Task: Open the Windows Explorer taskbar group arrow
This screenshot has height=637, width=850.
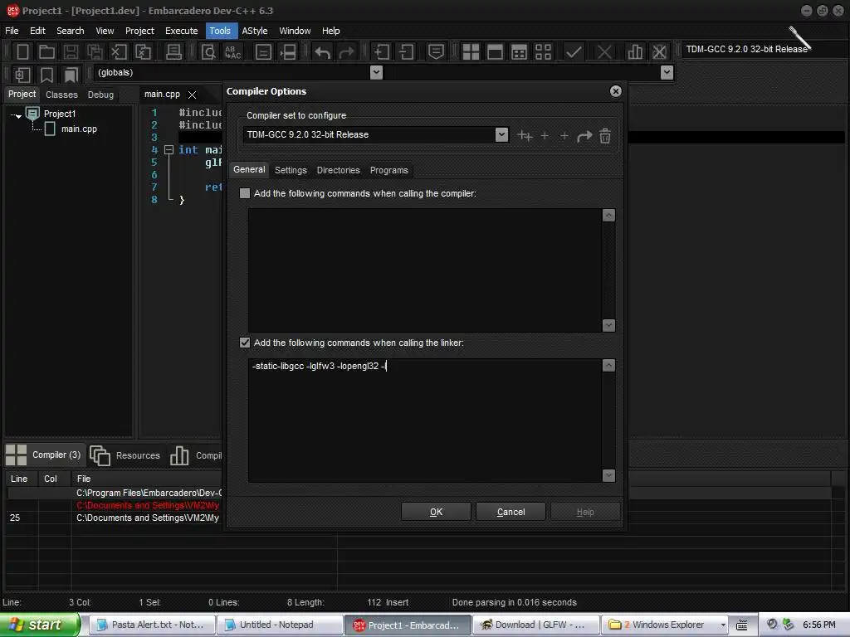Action: pyautogui.click(x=723, y=625)
